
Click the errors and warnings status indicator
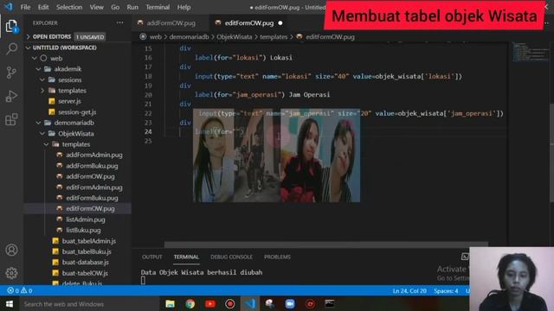[x=19, y=290]
